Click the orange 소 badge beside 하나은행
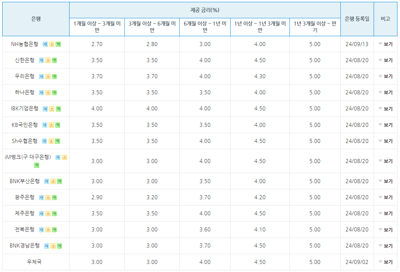 tap(48, 92)
